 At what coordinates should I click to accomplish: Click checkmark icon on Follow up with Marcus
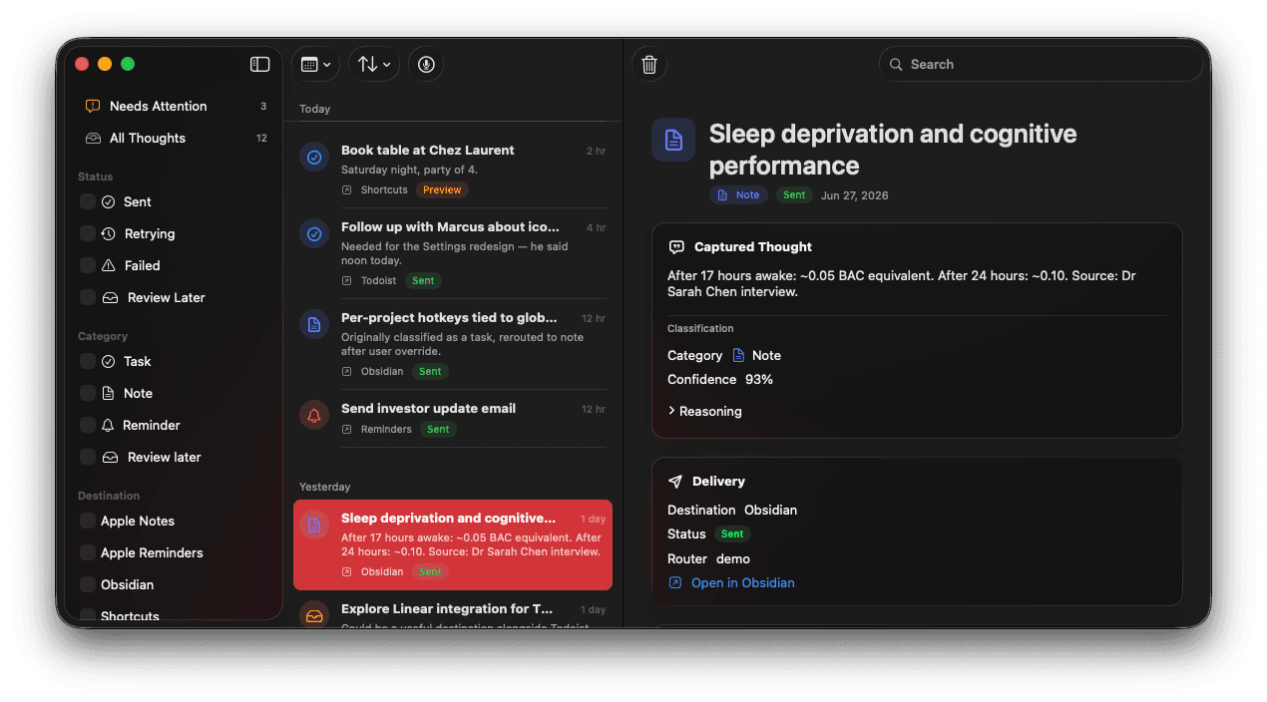(x=314, y=234)
